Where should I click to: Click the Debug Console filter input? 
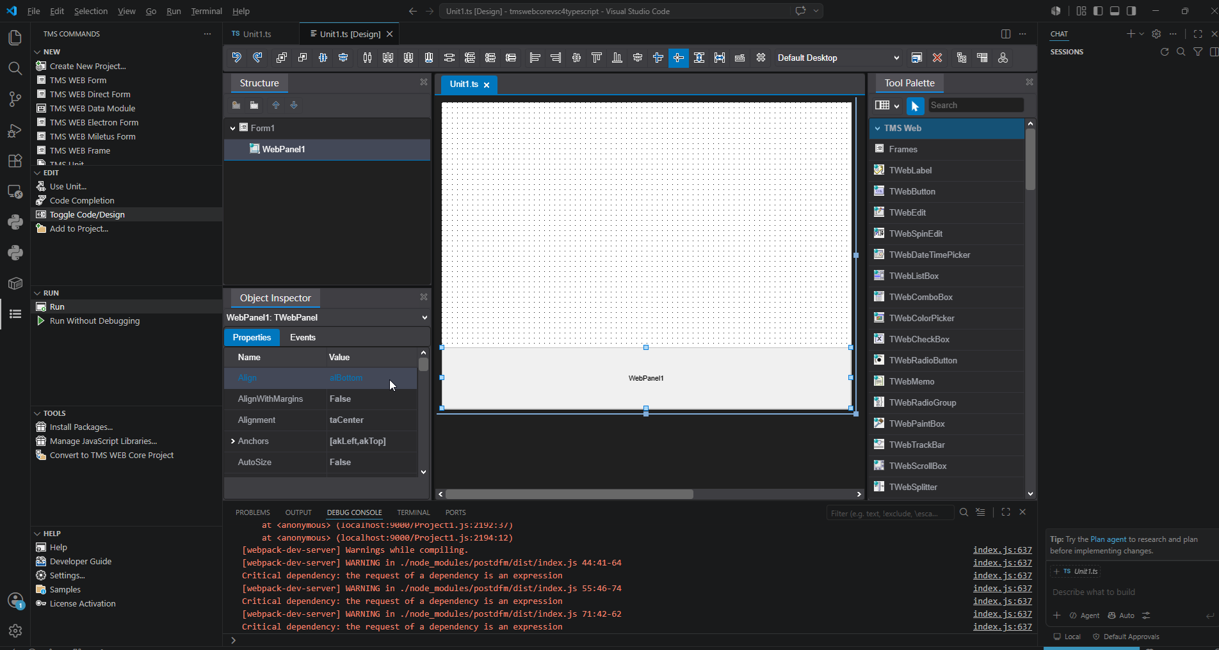click(890, 513)
